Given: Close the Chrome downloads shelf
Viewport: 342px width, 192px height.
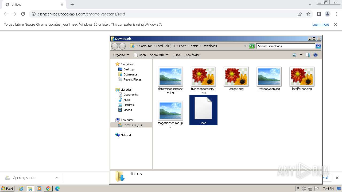Looking at the screenshot, I should tap(337, 178).
